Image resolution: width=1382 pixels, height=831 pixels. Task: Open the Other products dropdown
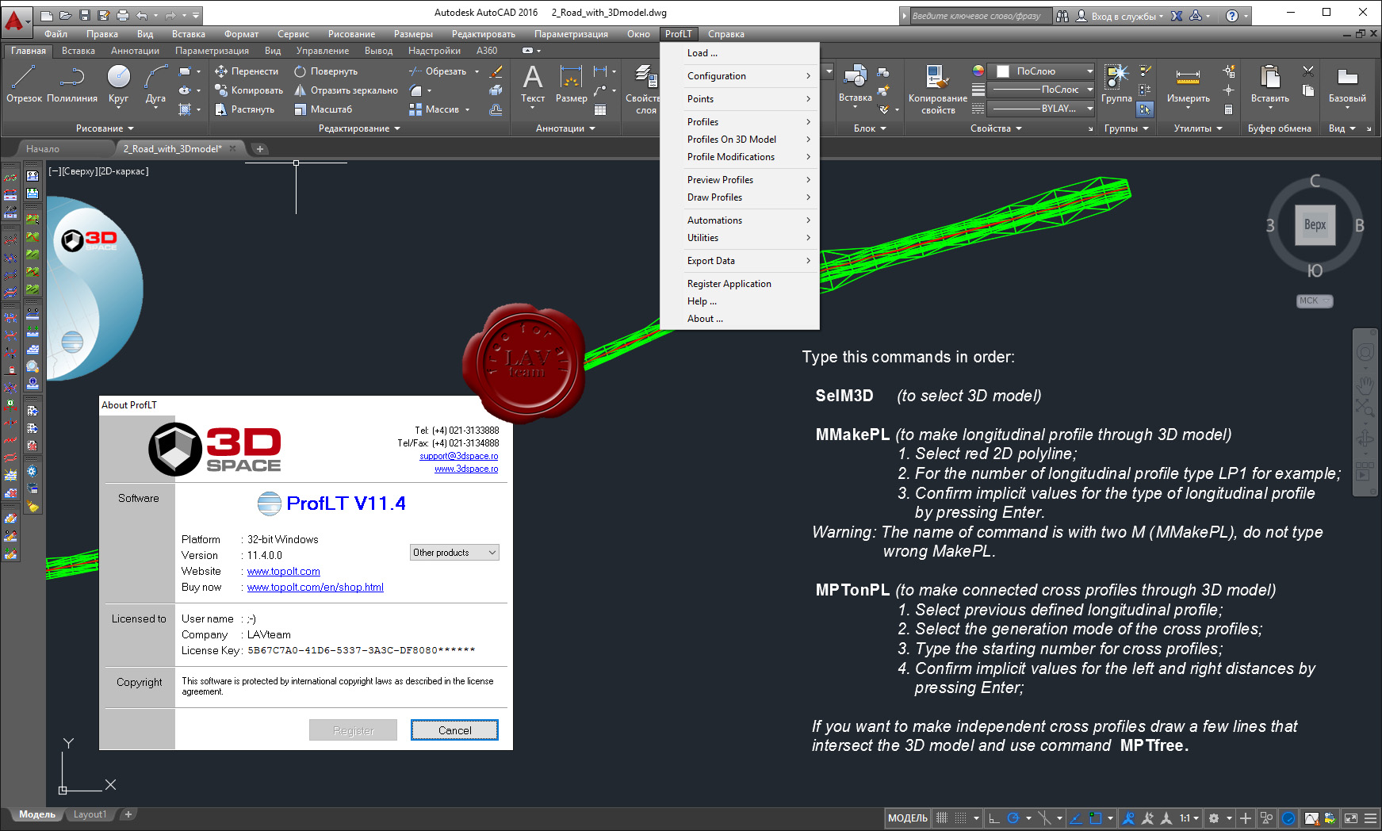pyautogui.click(x=454, y=553)
